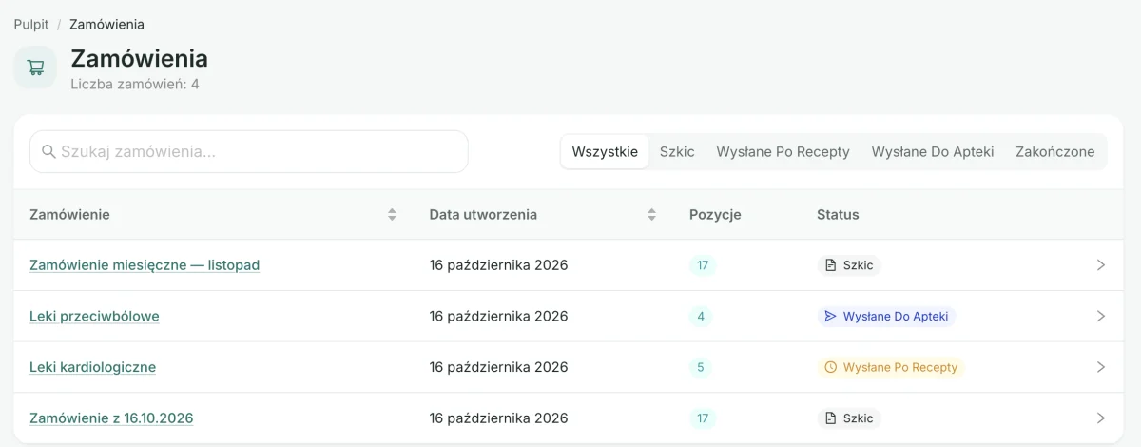The height and width of the screenshot is (447, 1141).
Task: Switch to Wysłane Po Recepty tab
Action: 783,151
